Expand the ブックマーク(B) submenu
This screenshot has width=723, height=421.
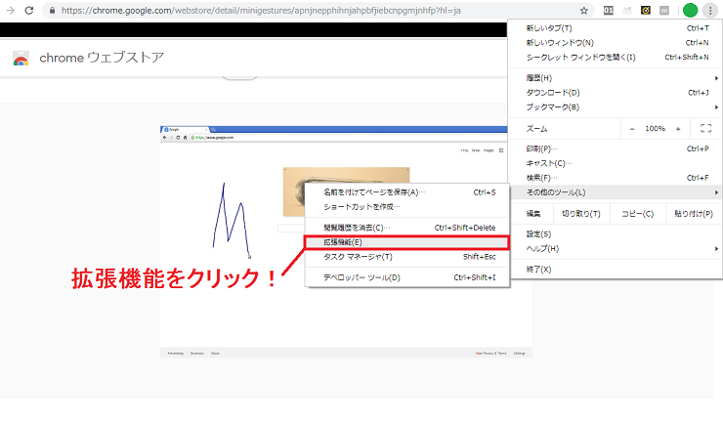pos(616,107)
